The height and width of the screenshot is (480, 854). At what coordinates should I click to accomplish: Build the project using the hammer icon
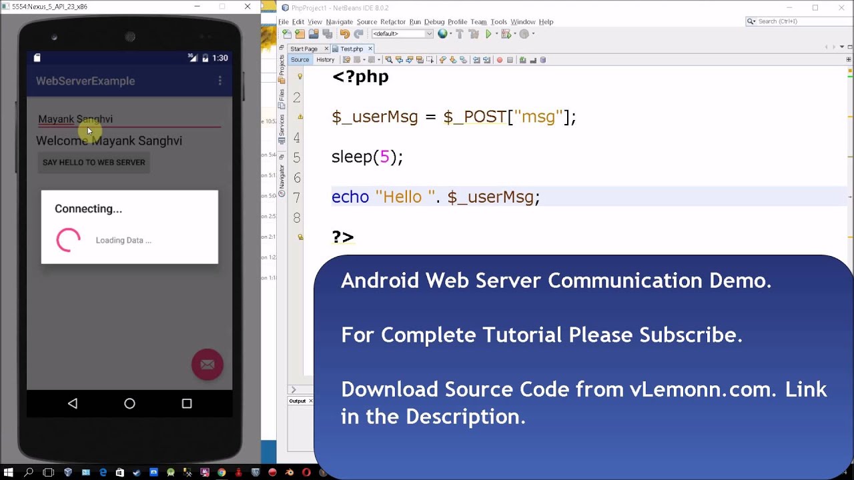click(460, 34)
